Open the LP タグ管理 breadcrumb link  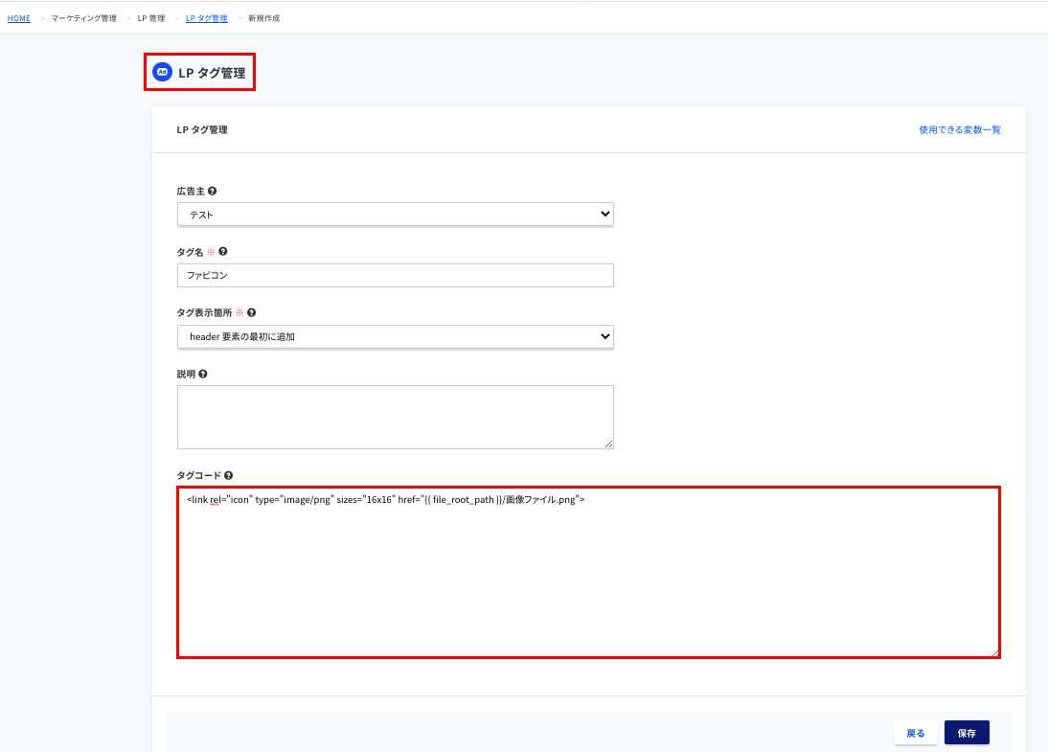207,19
